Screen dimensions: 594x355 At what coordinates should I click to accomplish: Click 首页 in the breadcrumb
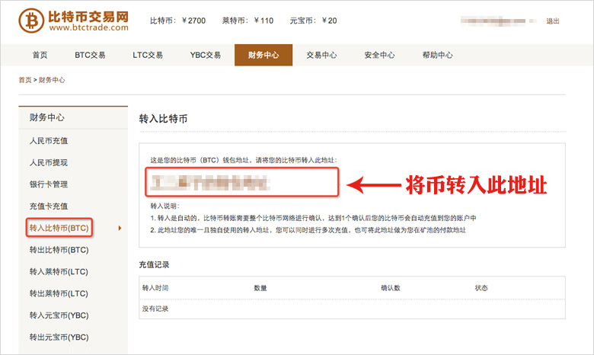tap(25, 80)
